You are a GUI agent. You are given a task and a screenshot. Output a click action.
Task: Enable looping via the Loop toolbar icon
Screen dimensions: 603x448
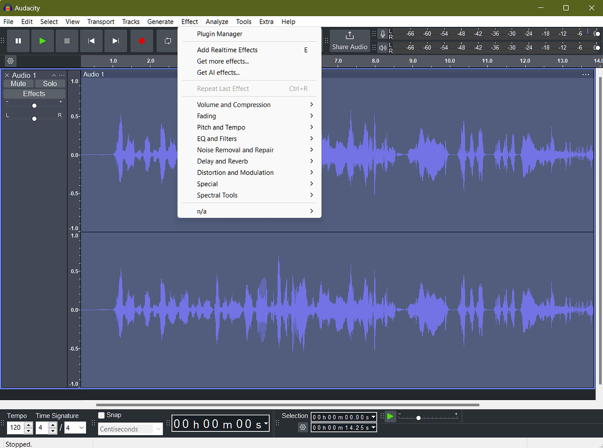[x=168, y=41]
